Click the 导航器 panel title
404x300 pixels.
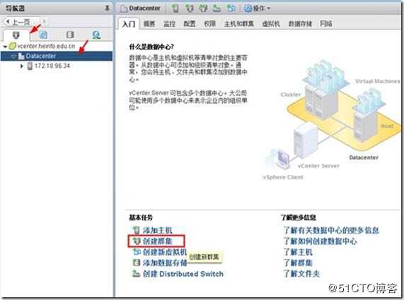15,8
